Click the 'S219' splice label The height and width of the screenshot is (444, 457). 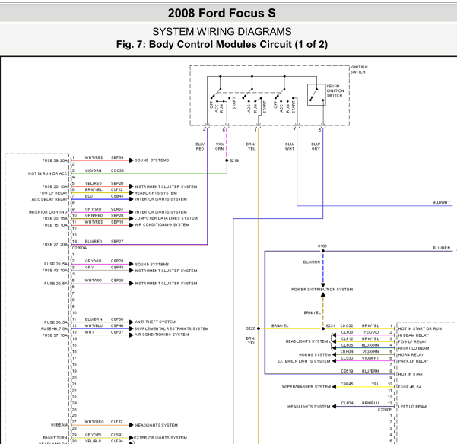coord(234,160)
